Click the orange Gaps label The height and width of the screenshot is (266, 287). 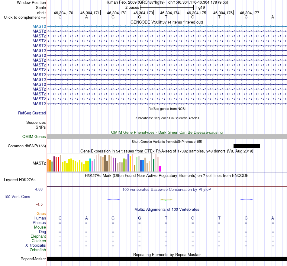coord(41,214)
